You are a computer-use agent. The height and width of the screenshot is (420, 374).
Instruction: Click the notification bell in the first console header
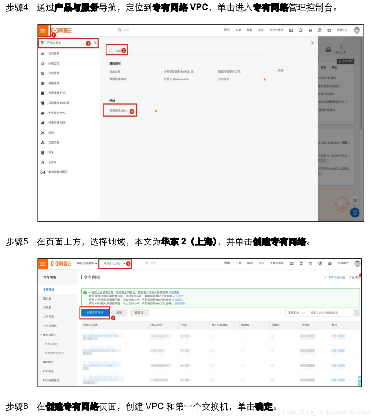[301, 30]
